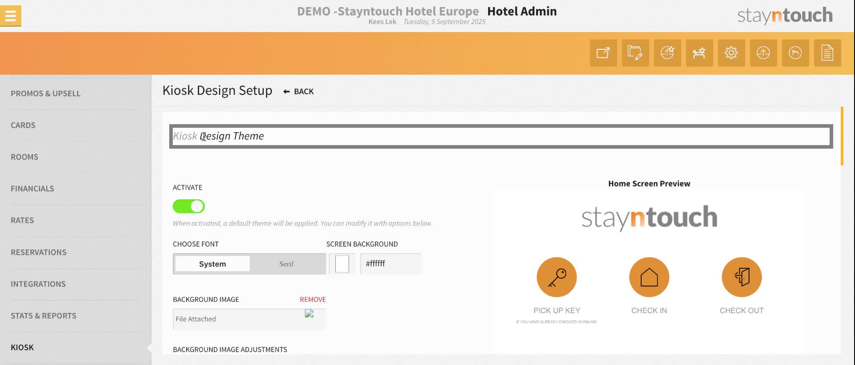
Task: Open the document page icon
Action: point(828,53)
